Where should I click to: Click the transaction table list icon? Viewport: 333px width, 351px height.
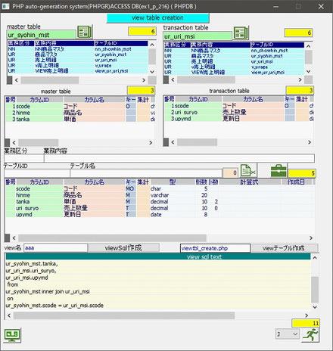pyautogui.click(x=241, y=33)
